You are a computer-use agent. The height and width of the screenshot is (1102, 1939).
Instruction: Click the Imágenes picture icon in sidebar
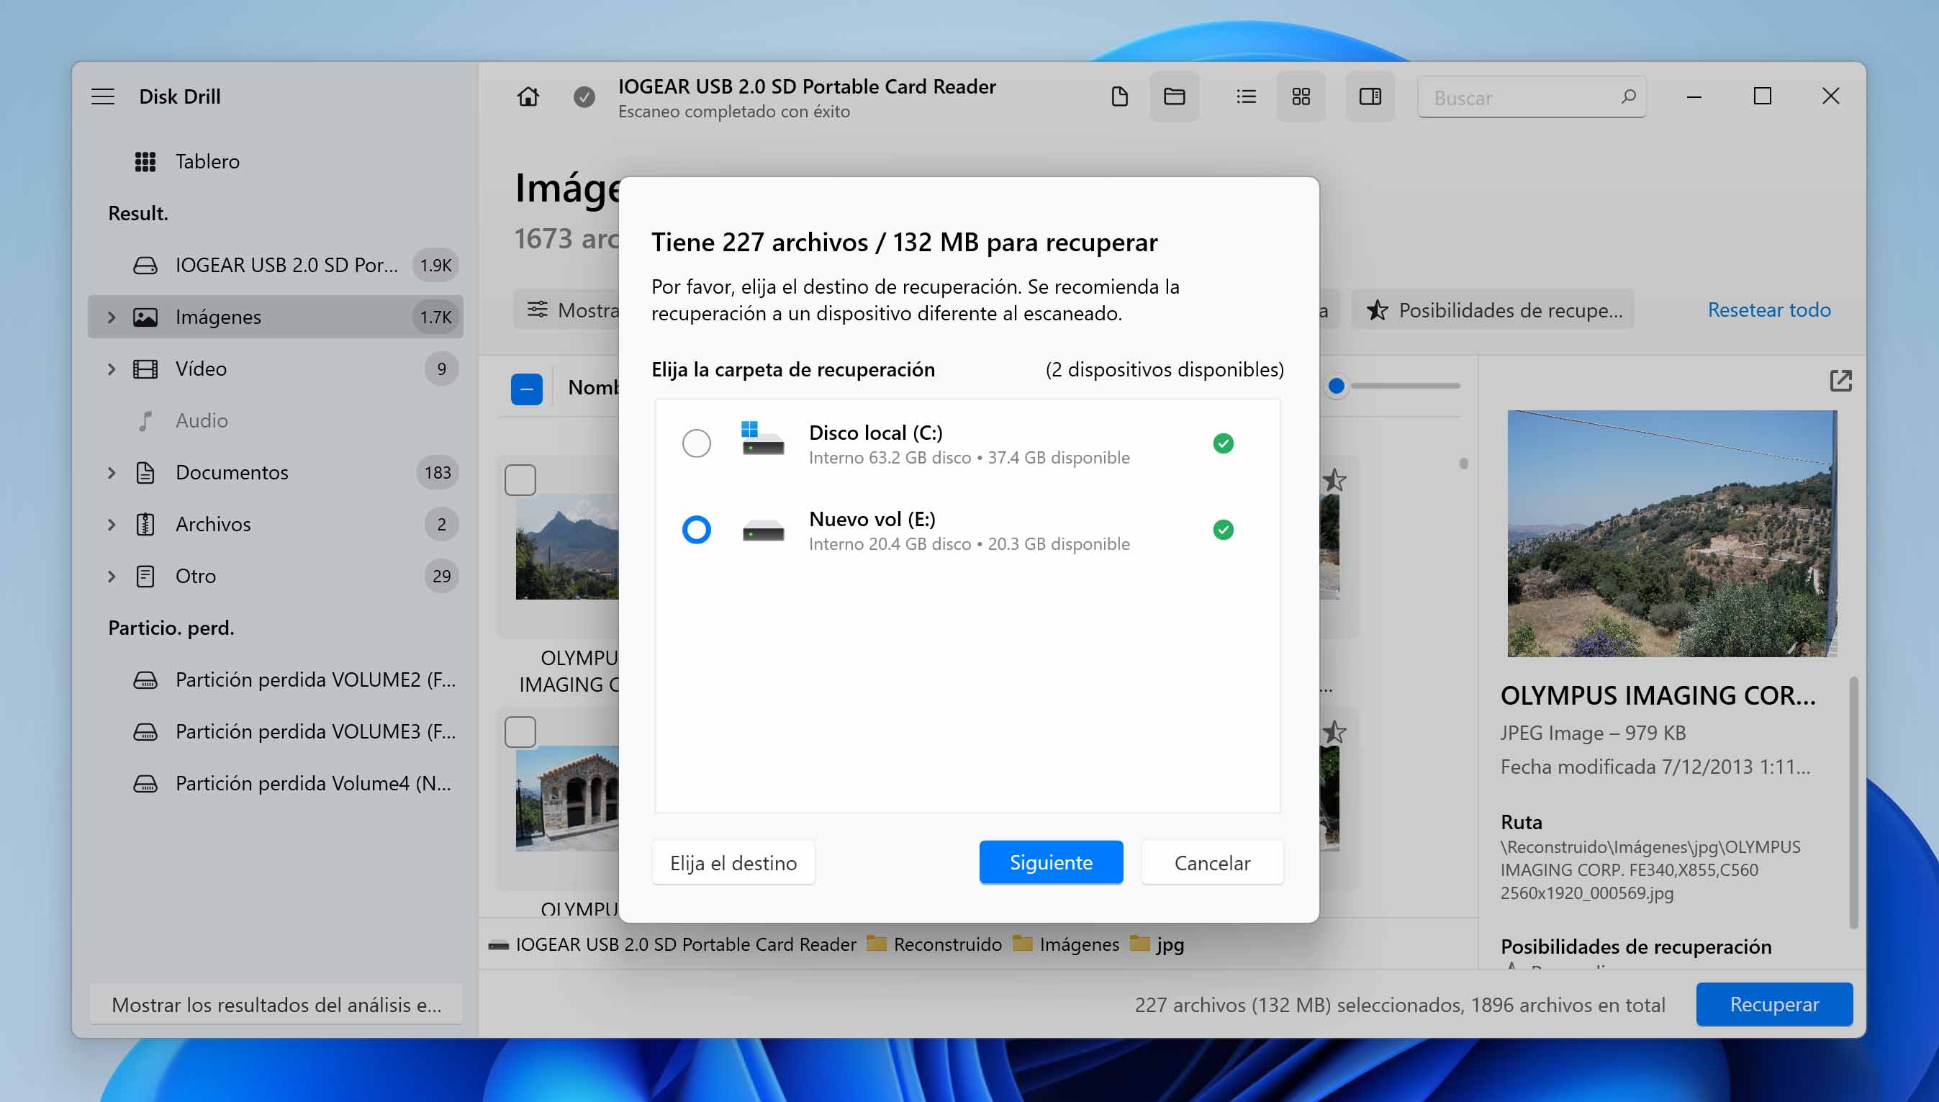(145, 317)
